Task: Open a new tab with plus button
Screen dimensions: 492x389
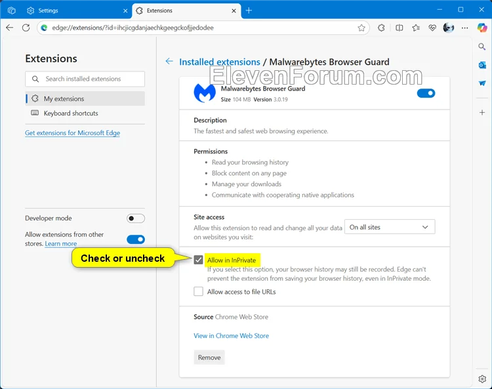Action: [x=249, y=10]
